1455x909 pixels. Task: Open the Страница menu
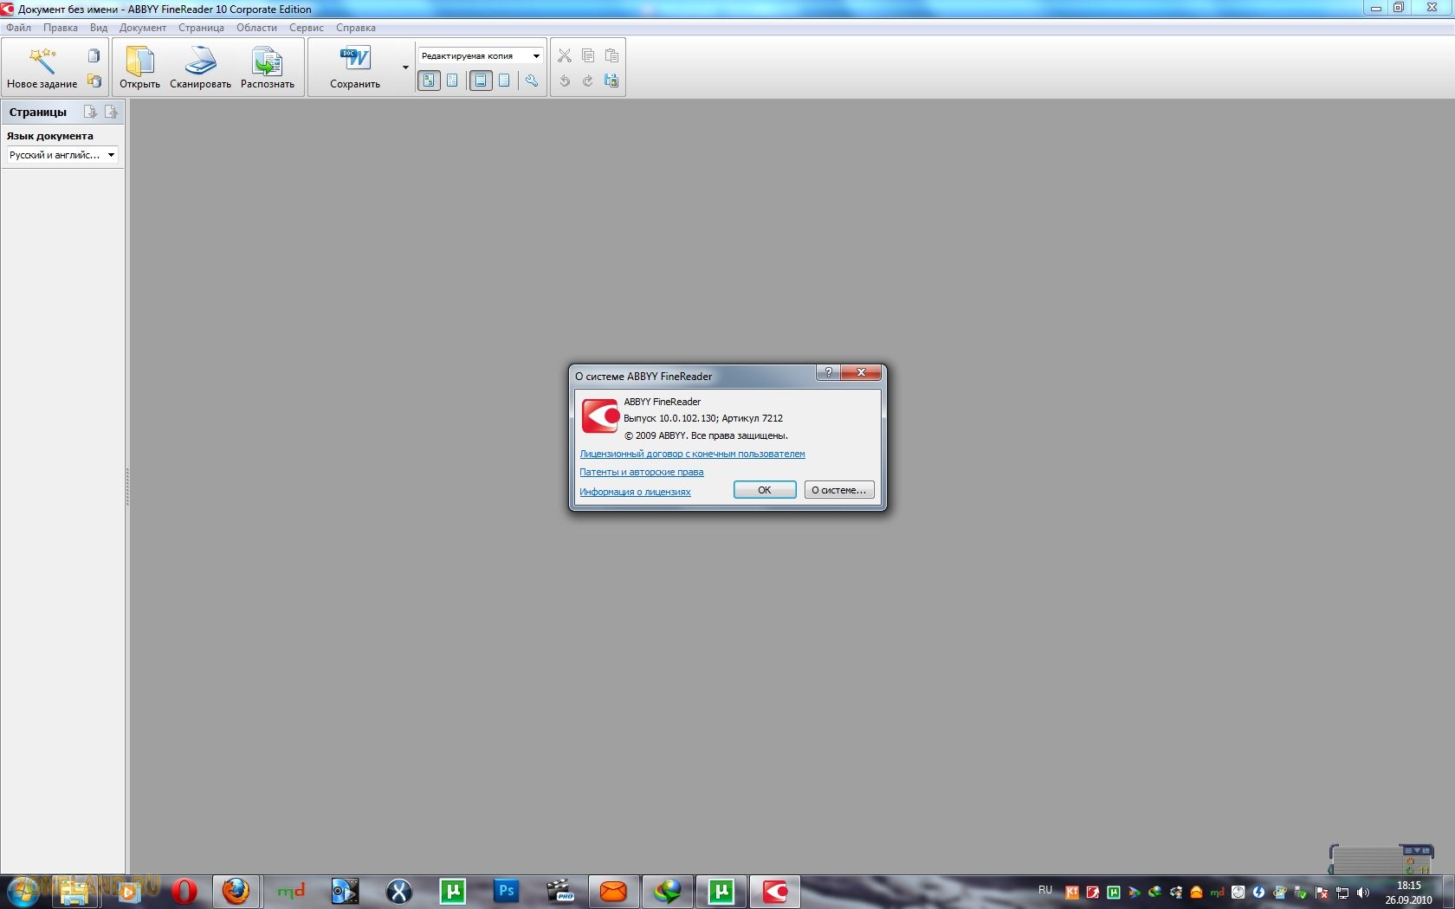point(201,28)
